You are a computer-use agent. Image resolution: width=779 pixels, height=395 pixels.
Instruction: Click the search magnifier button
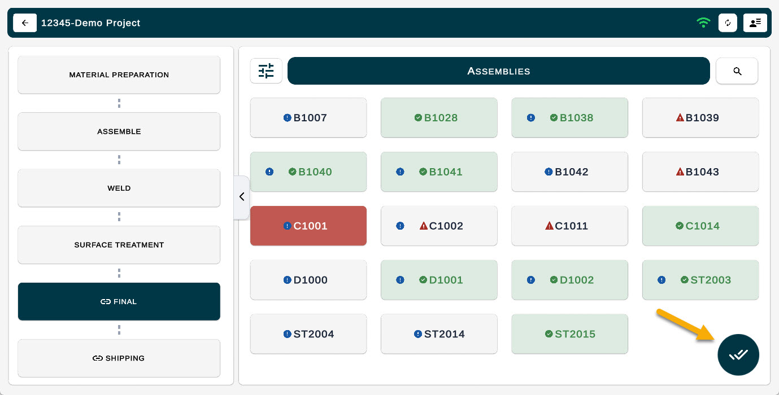click(737, 71)
